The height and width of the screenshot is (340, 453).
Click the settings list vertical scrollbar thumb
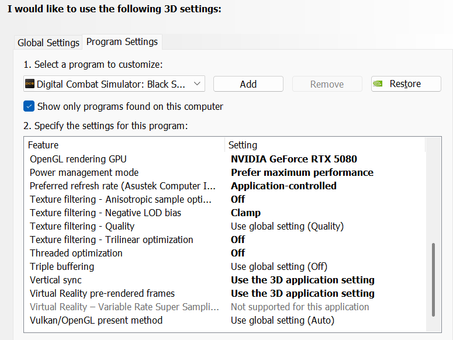pyautogui.click(x=433, y=280)
